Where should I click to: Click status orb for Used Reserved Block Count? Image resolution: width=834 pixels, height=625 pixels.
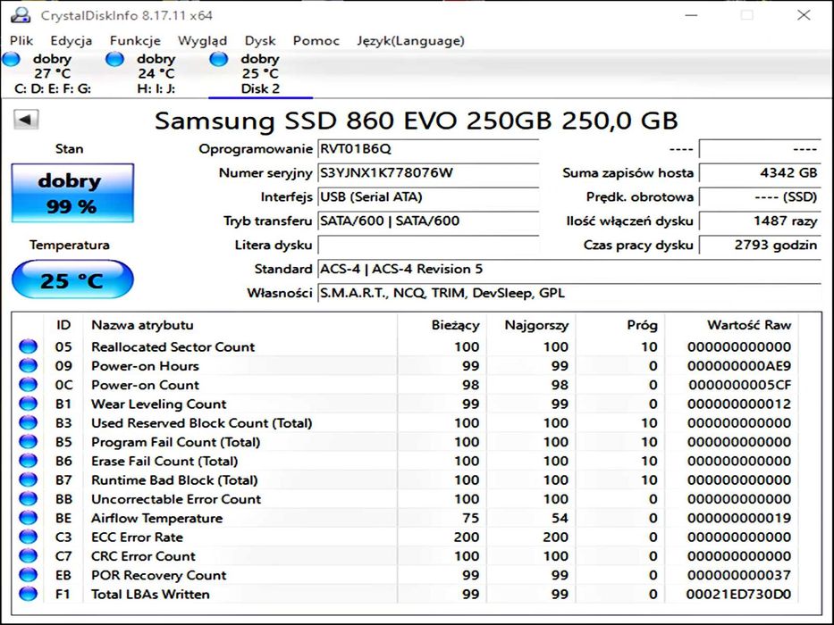pyautogui.click(x=29, y=423)
